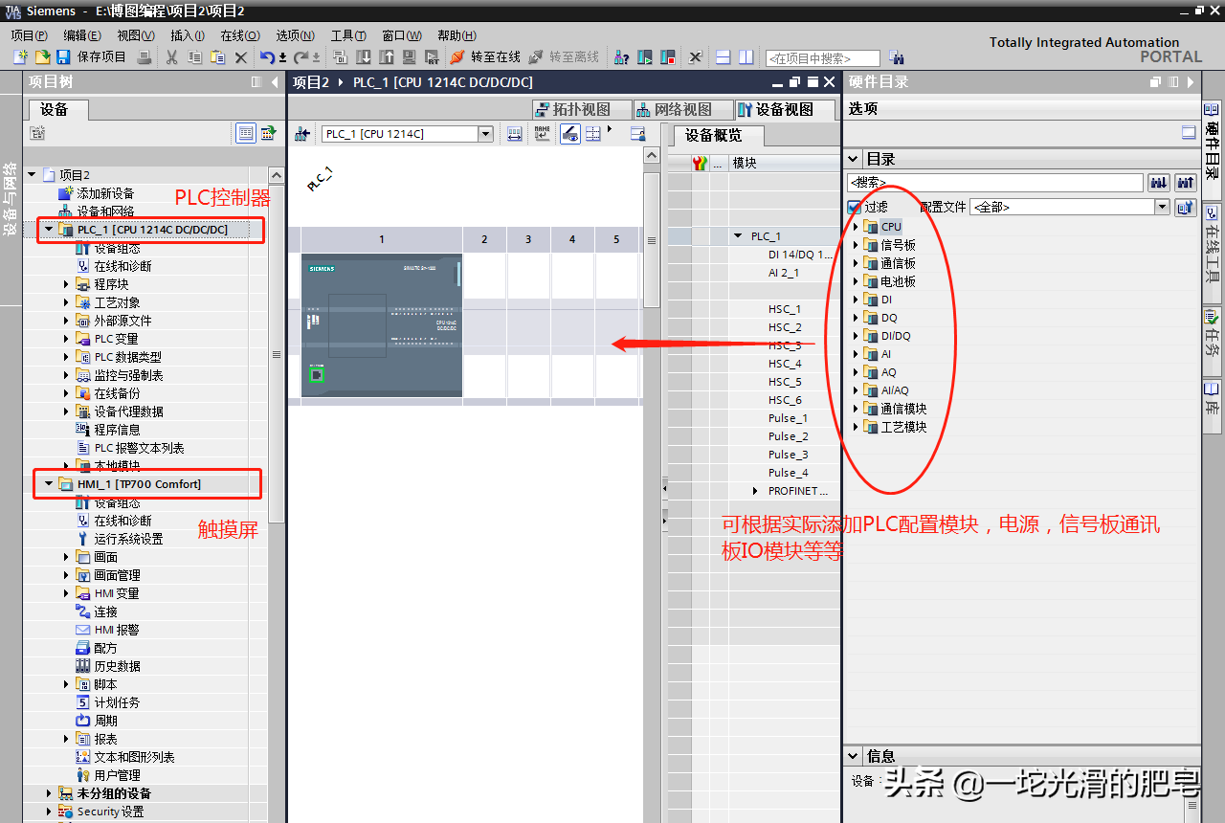Collapse the HMI_1 [TP700 Comfort] tree node
Screen dimensions: 1225x823
(x=48, y=484)
